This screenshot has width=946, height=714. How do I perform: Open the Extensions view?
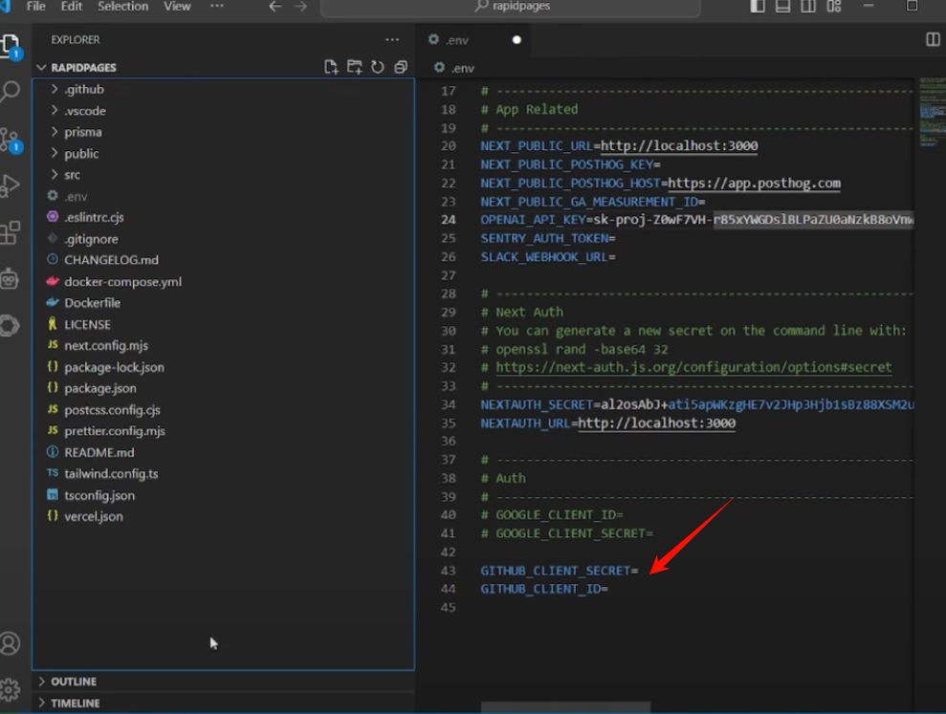tap(11, 232)
